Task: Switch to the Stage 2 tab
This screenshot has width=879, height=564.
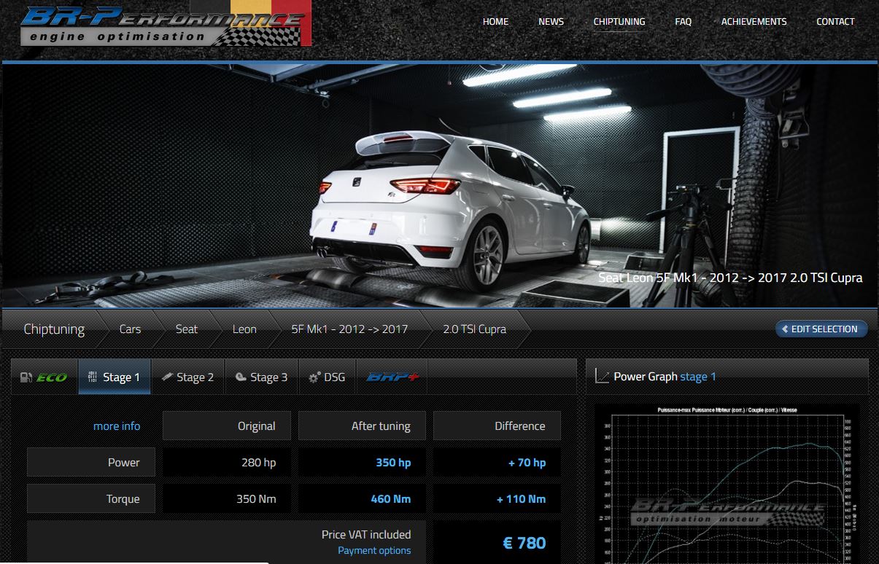Action: tap(188, 377)
